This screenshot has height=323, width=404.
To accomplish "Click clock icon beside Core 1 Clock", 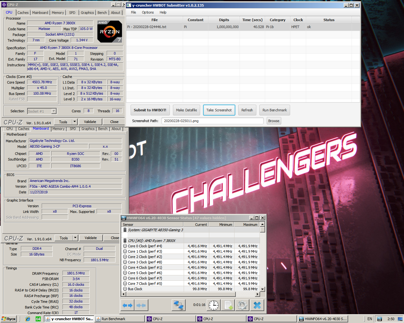I will (x=125, y=251).
